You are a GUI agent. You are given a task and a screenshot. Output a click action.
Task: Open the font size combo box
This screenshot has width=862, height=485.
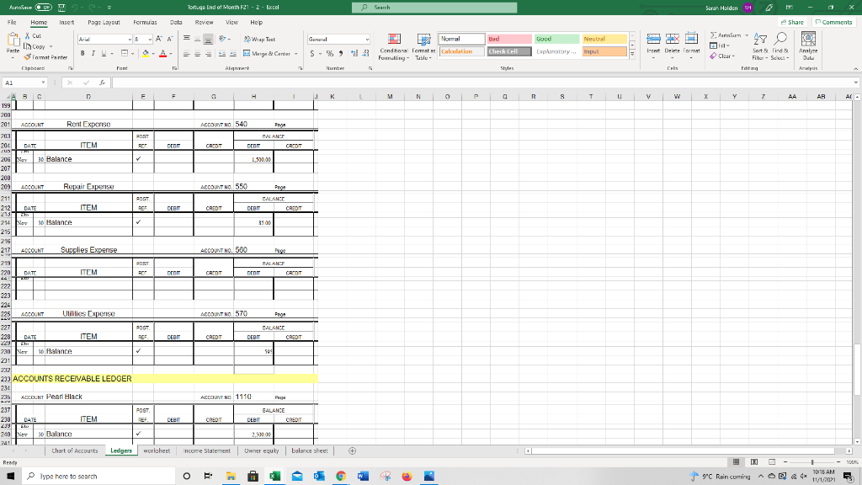tap(143, 39)
